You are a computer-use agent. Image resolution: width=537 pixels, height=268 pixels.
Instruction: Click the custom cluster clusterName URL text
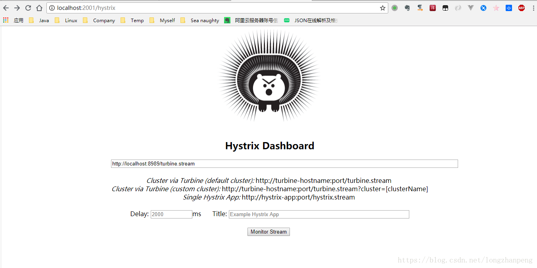(325, 189)
